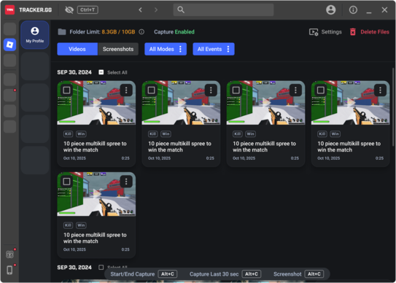Check the checkbox on second-row video card
The image size is (396, 283).
point(66,182)
